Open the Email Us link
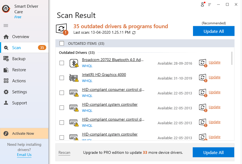The width and height of the screenshot is (242, 164). 24,155
